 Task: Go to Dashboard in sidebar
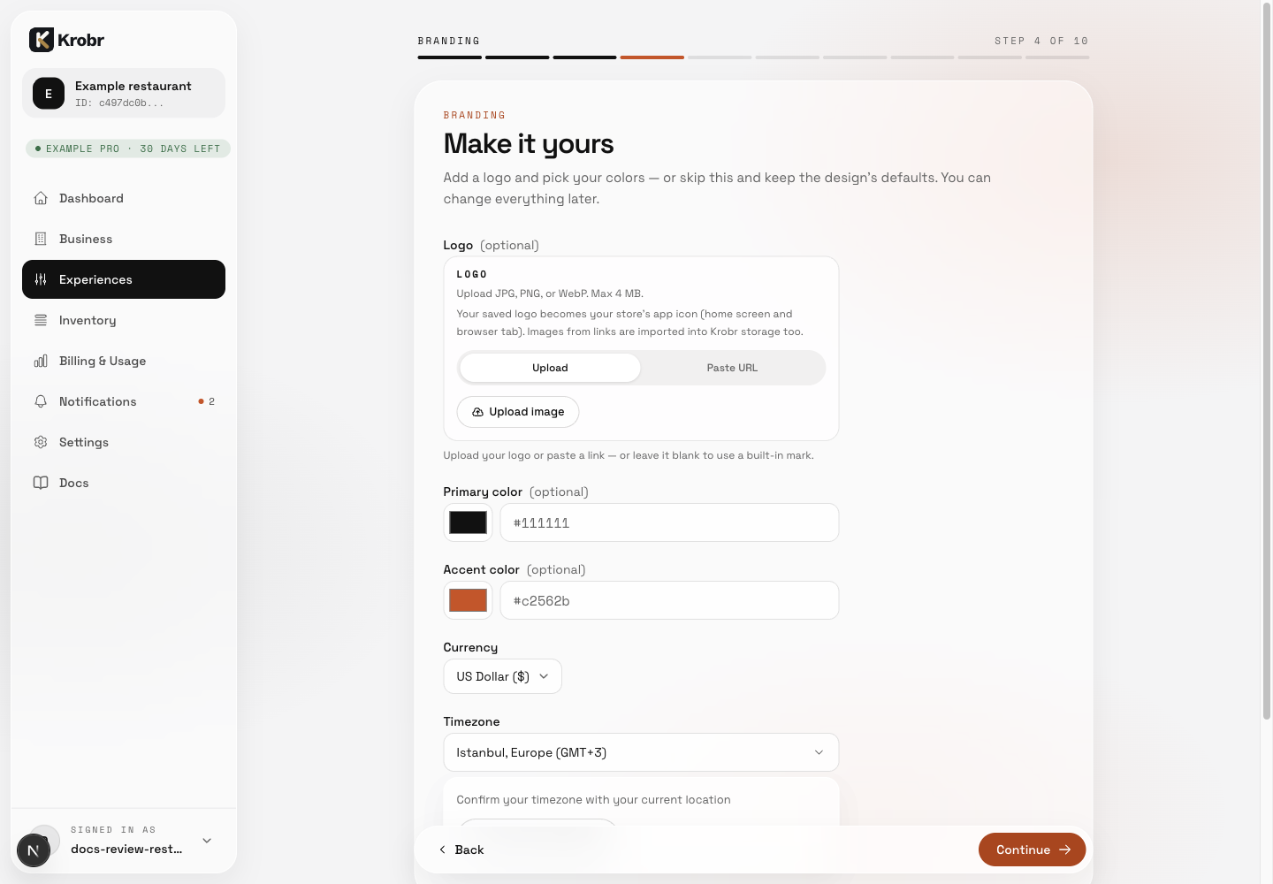[124, 198]
